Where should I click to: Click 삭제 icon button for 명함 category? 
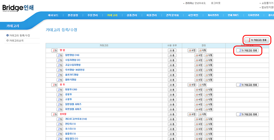point(202,50)
